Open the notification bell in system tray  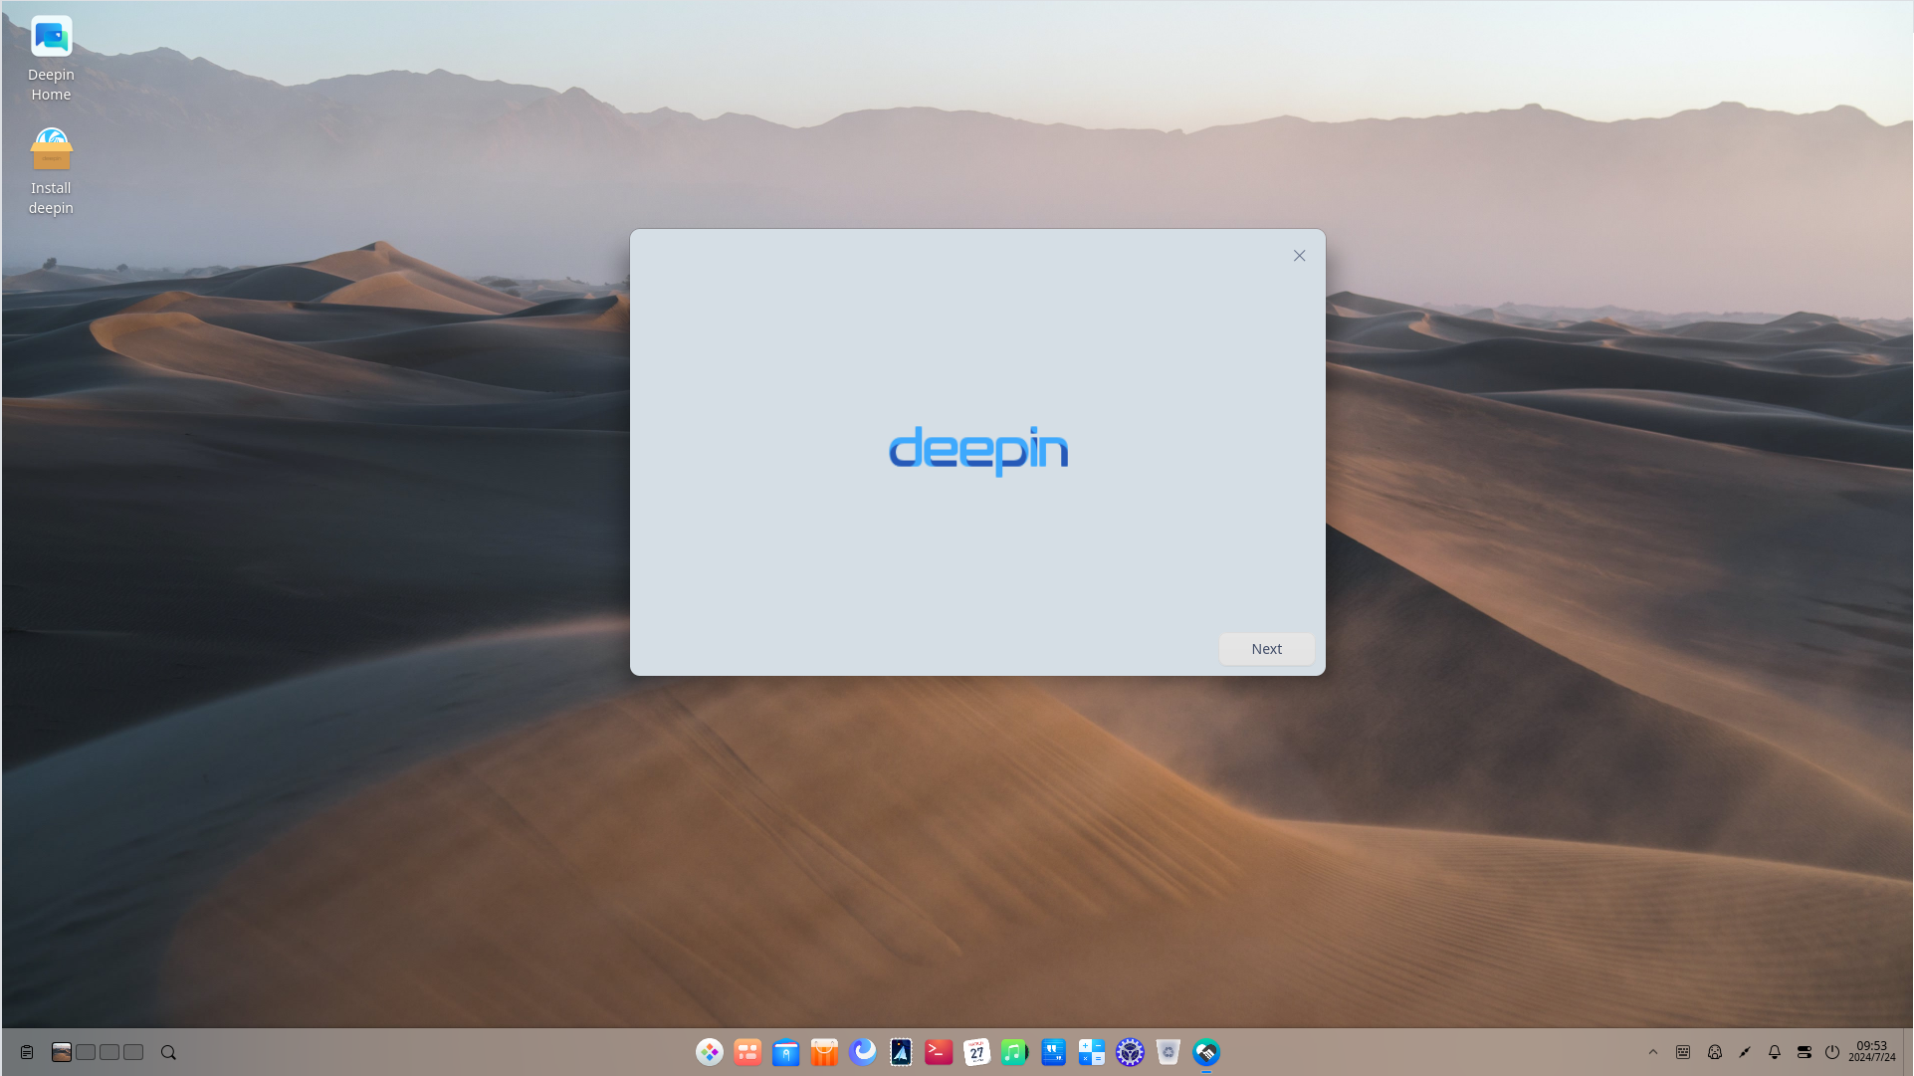1774,1052
